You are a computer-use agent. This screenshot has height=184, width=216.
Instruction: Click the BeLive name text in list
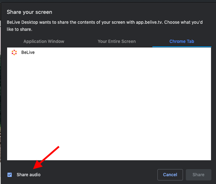[x=28, y=52]
